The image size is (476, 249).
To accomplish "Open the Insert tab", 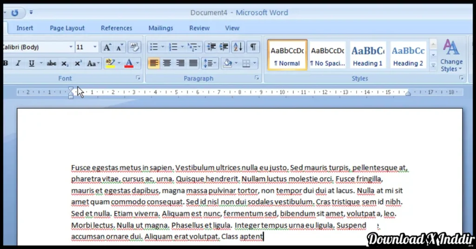I will (25, 28).
